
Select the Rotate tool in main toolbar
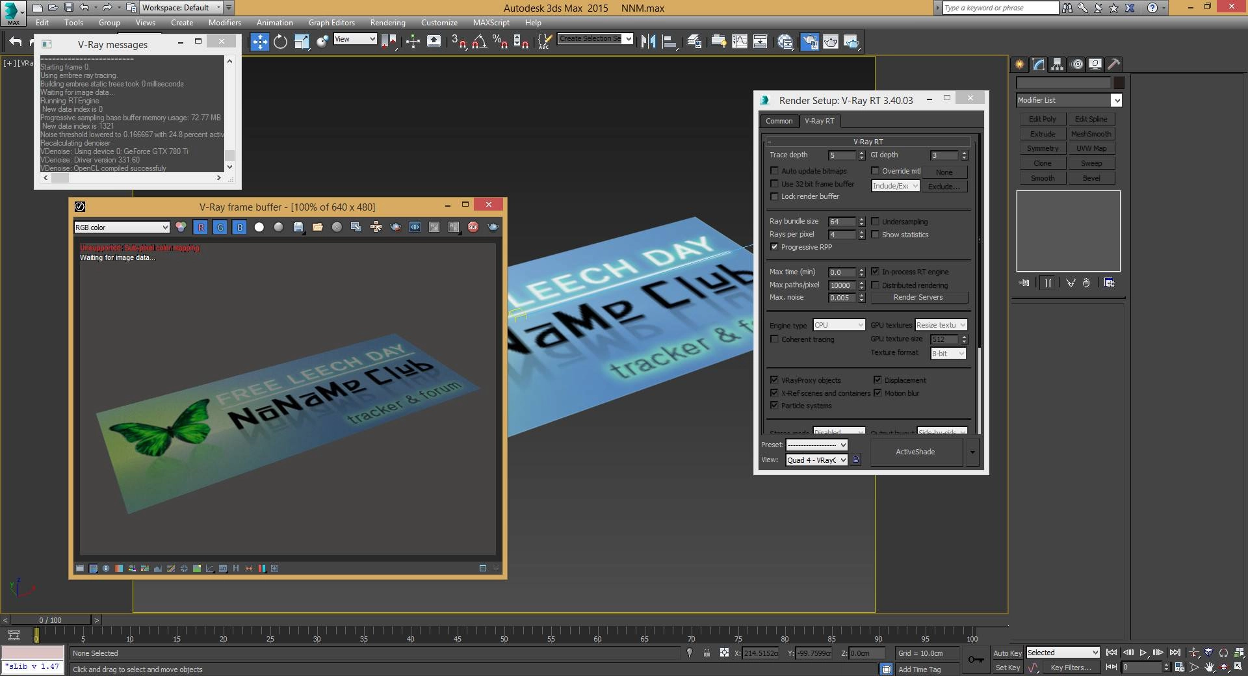tap(280, 42)
